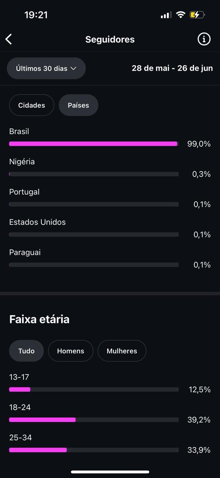The image size is (220, 478).
Task: Click the Faixa etária heading
Action: coord(39,319)
